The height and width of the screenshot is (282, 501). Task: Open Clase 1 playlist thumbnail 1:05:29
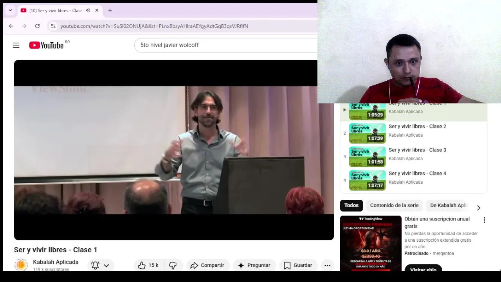(x=368, y=112)
